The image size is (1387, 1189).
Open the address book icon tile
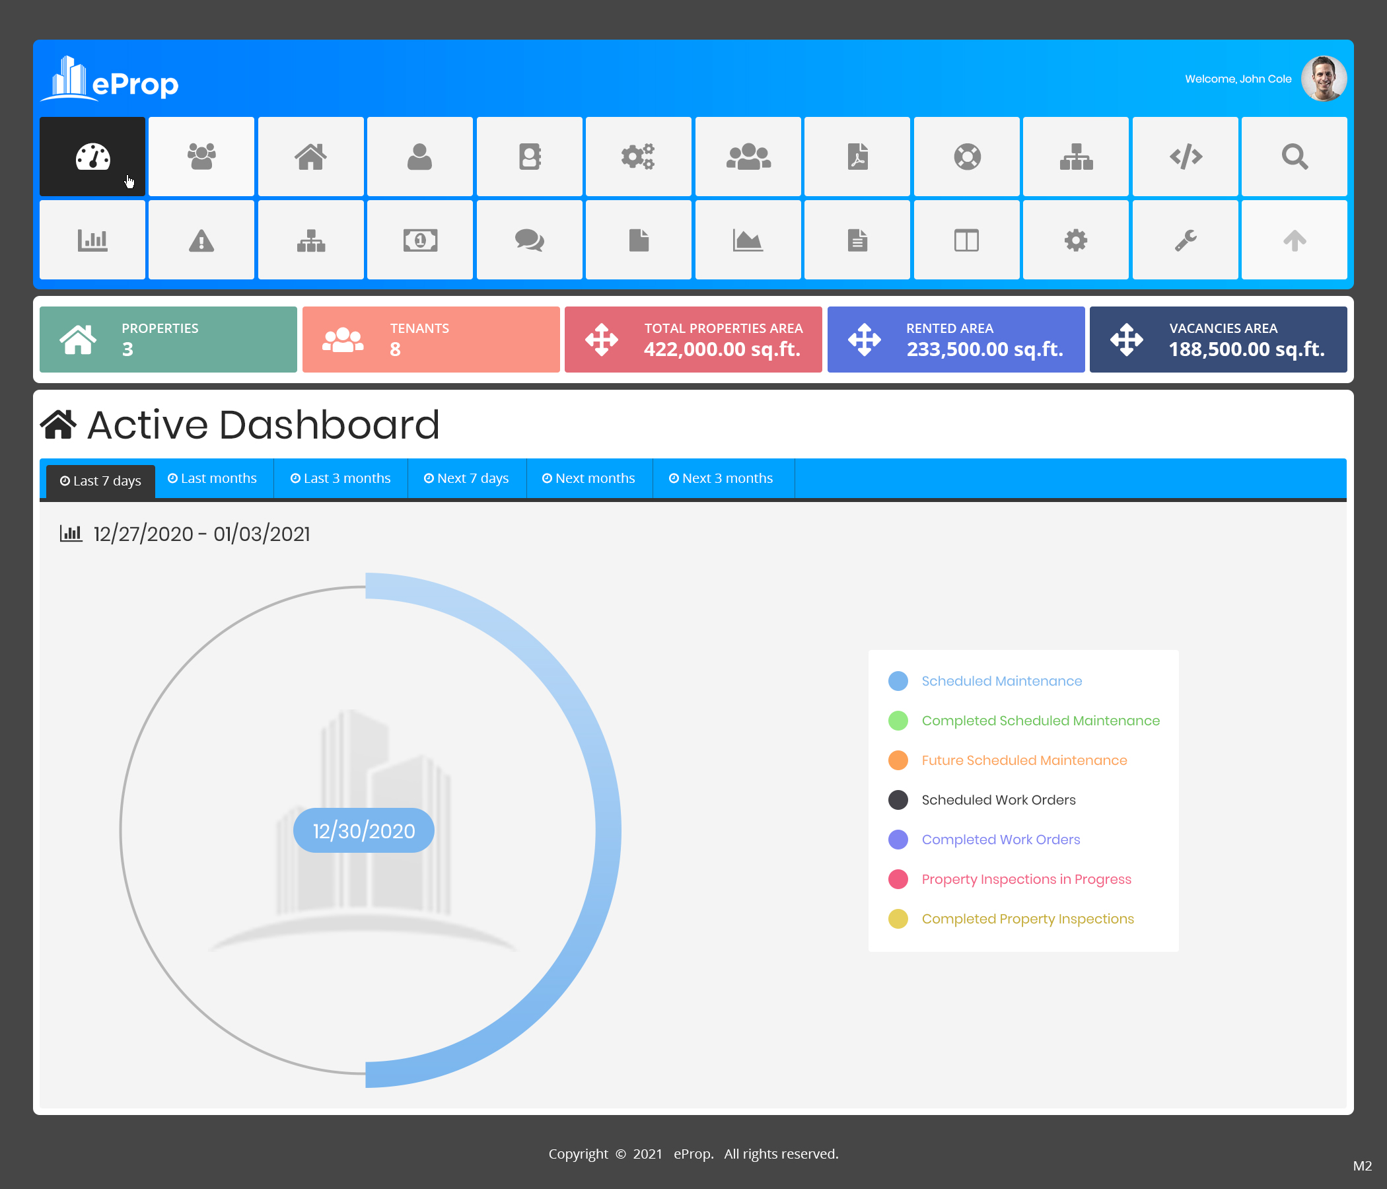529,157
